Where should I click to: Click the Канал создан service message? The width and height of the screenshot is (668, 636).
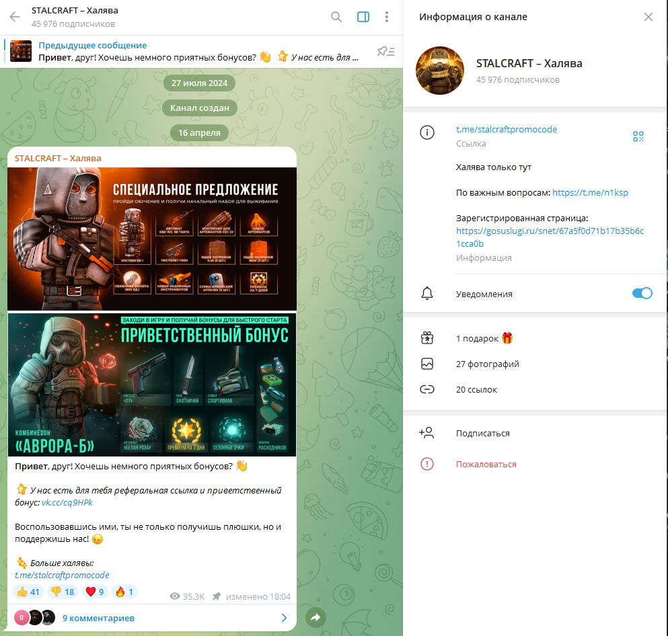pyautogui.click(x=199, y=108)
